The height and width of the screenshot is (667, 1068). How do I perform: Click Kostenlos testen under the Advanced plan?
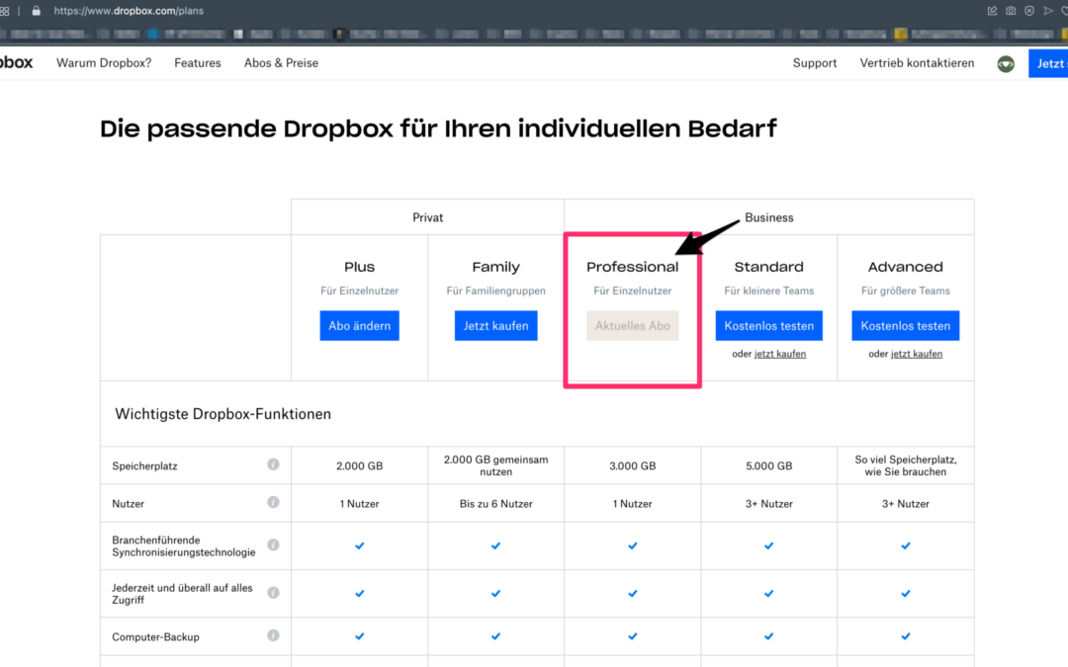click(905, 326)
